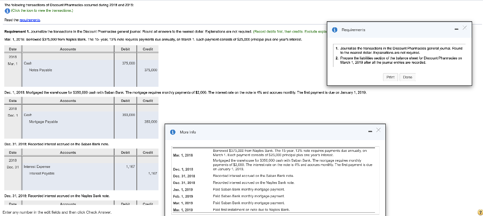
Task: Click the 'Mar. 1, 2019' date for the Saban Bank payment in More Info
Action: click(x=183, y=203)
